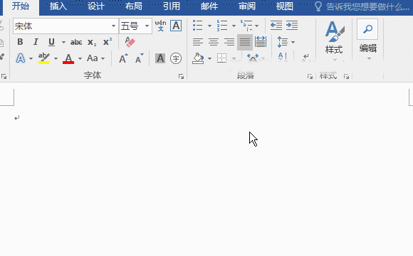
Task: Increase paragraph indent
Action: 292,26
